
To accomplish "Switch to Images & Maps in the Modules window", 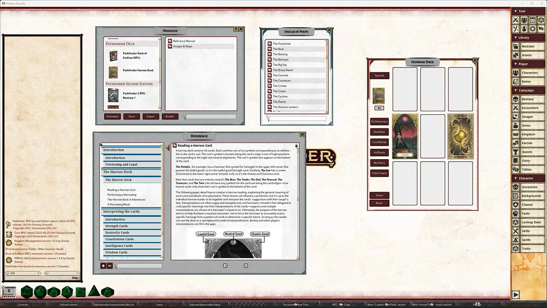I will 182,46.
